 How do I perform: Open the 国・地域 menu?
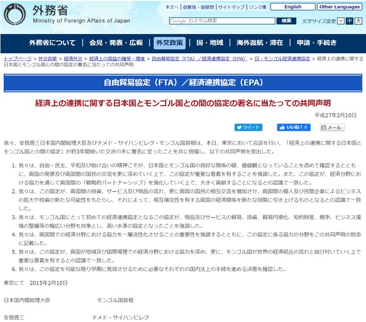tap(210, 42)
